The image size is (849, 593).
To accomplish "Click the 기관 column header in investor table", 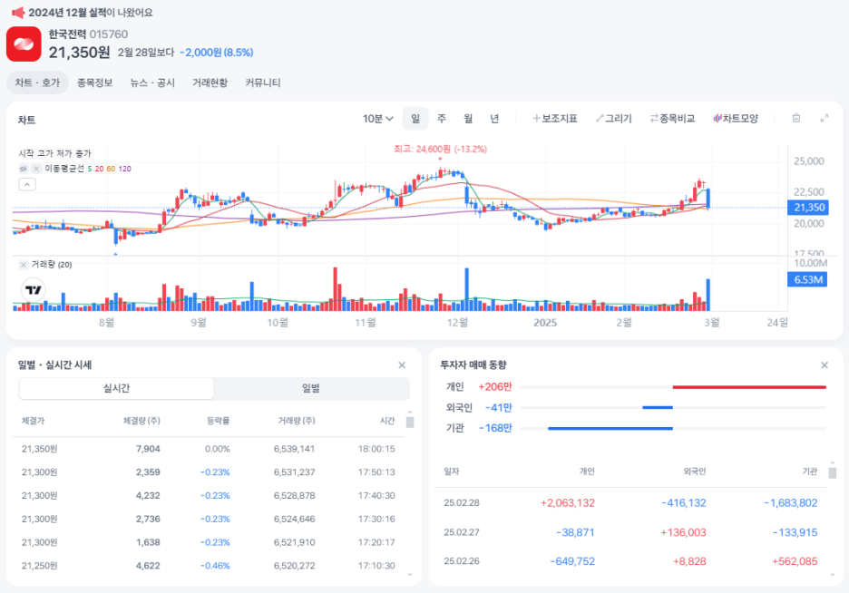I will click(x=809, y=471).
